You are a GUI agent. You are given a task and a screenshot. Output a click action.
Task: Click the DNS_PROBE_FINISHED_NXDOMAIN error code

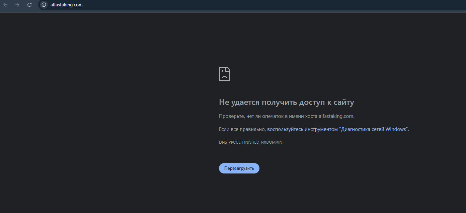(x=250, y=142)
